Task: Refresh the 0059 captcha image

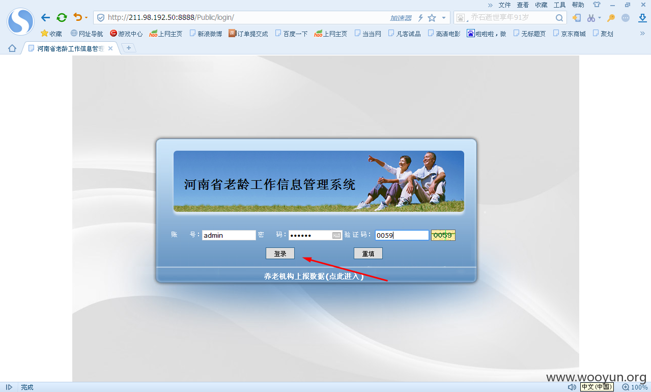Action: 443,235
